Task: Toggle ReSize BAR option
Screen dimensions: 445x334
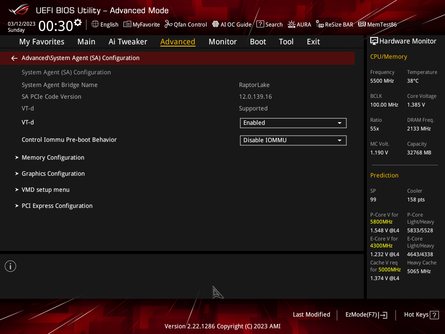Action: (x=335, y=24)
